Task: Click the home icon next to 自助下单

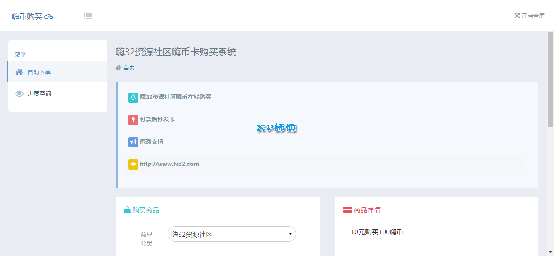Action: (19, 72)
